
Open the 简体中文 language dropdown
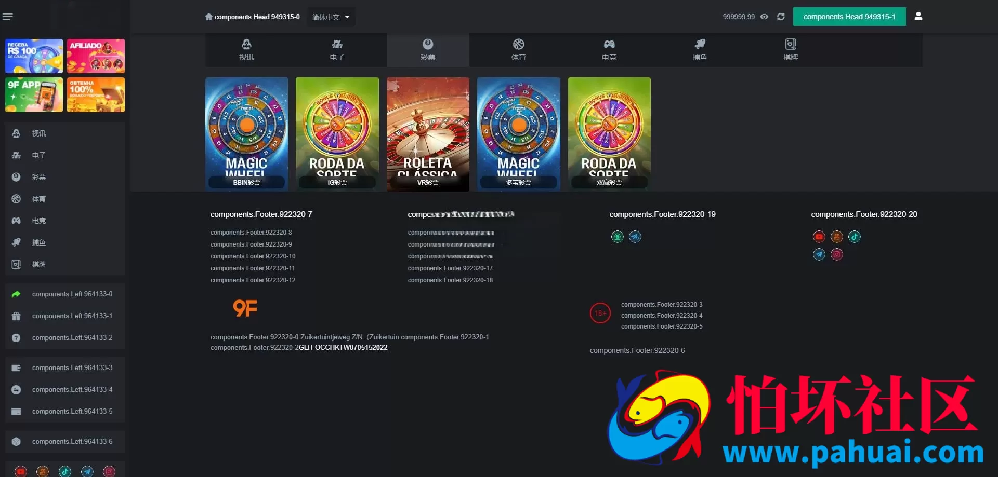click(332, 17)
